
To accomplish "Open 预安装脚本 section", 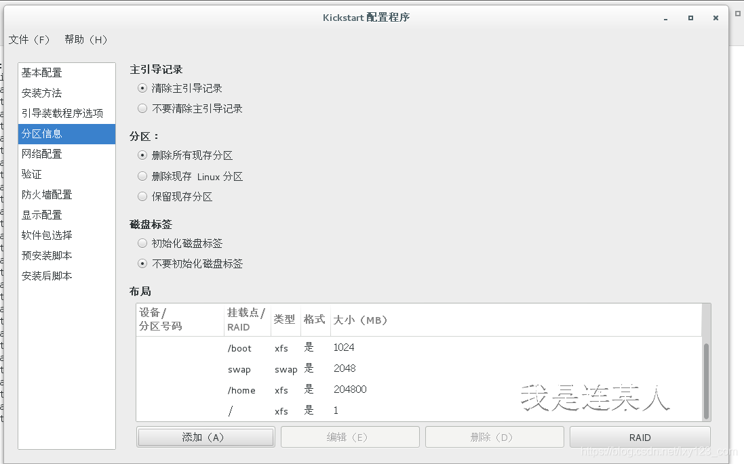I will coord(67,256).
